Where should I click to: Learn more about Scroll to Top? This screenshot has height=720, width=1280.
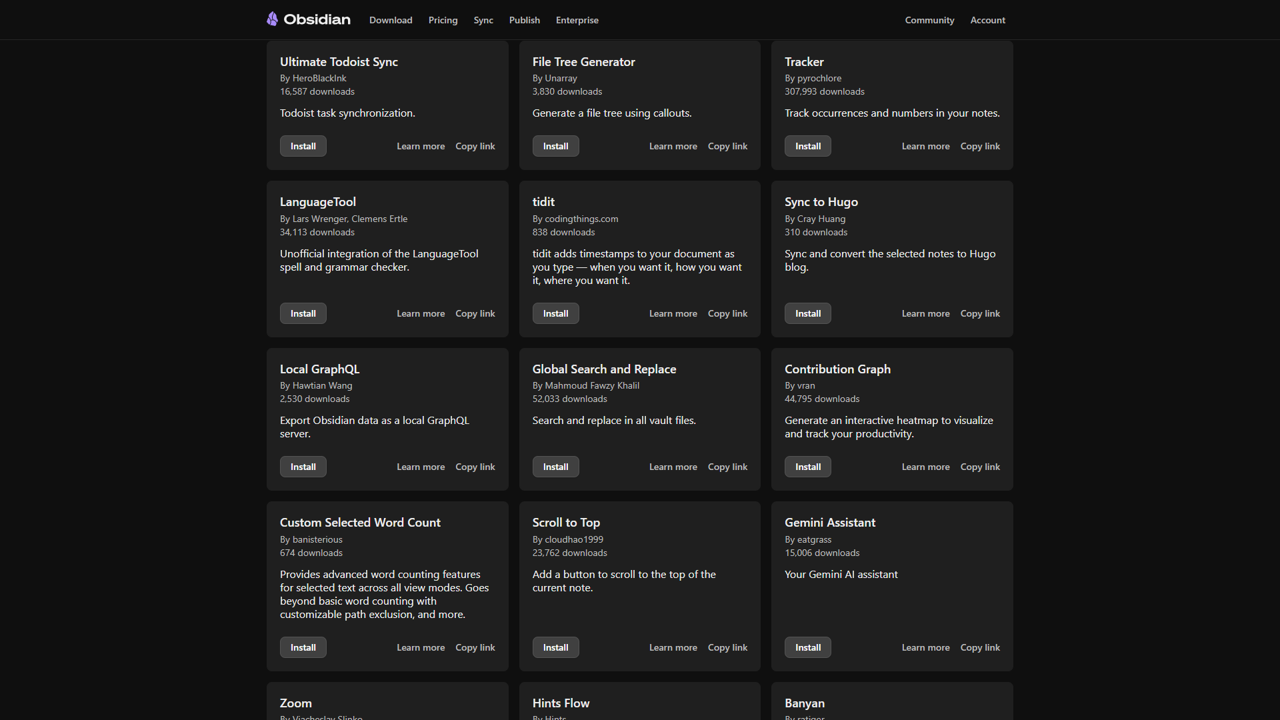[673, 647]
